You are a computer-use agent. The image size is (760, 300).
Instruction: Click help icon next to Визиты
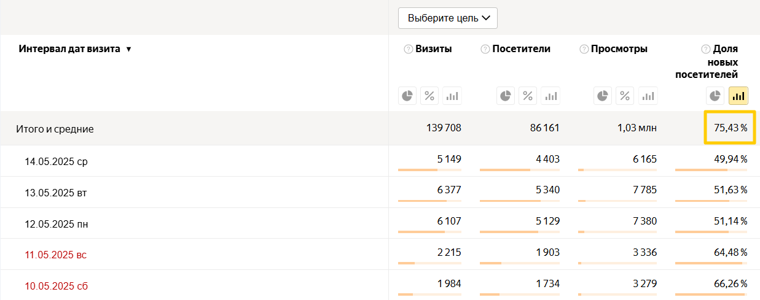point(408,49)
